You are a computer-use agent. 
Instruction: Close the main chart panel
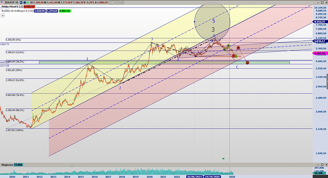[x=326, y=2]
